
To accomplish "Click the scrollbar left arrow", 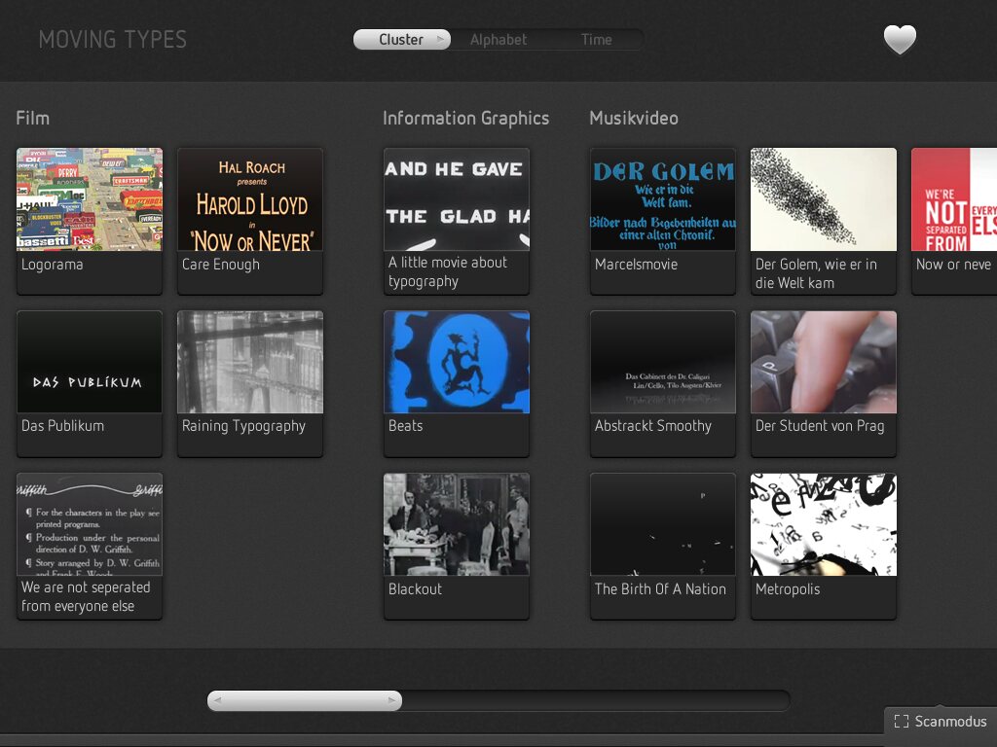I will pyautogui.click(x=217, y=700).
